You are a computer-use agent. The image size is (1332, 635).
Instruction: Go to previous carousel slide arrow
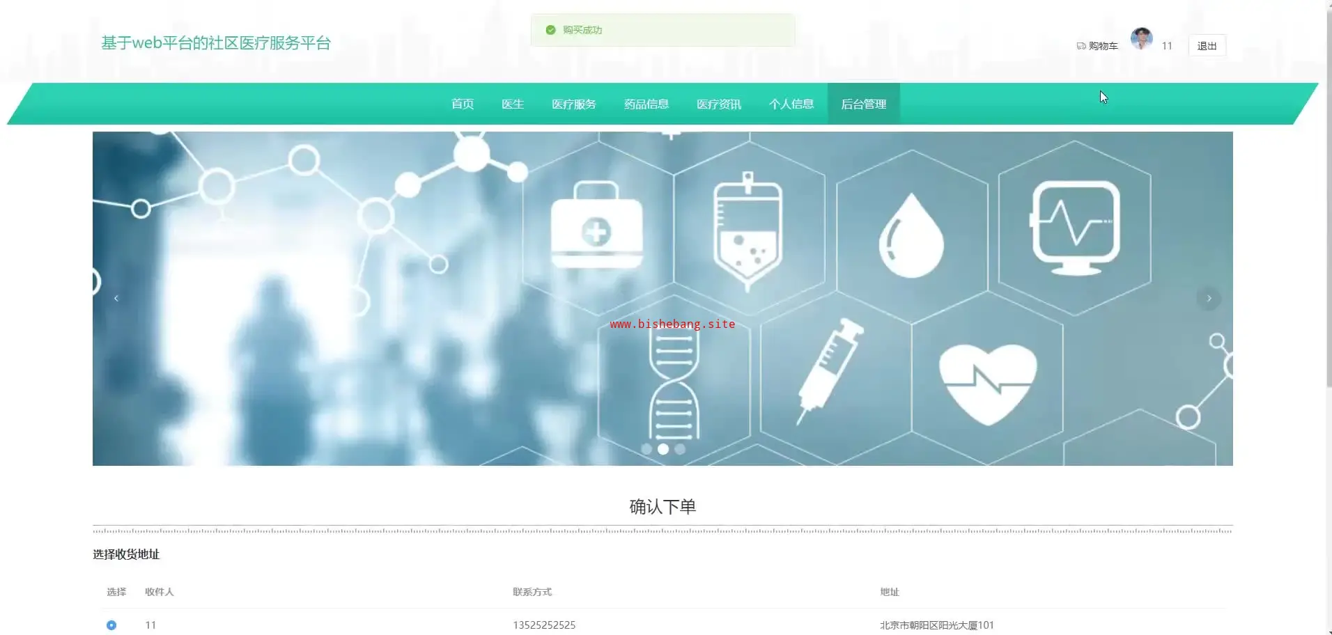[x=116, y=298]
